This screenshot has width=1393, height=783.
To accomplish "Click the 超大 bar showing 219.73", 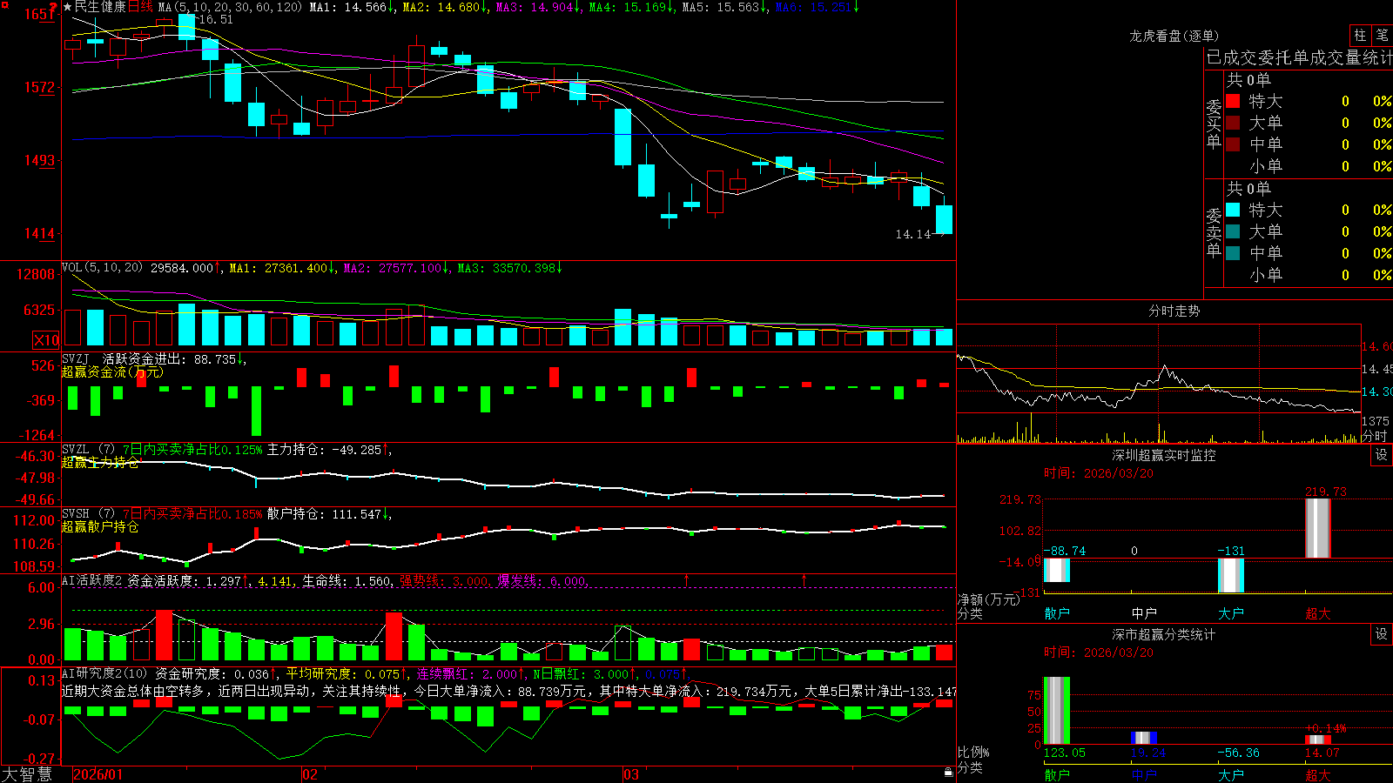I will (x=1318, y=528).
